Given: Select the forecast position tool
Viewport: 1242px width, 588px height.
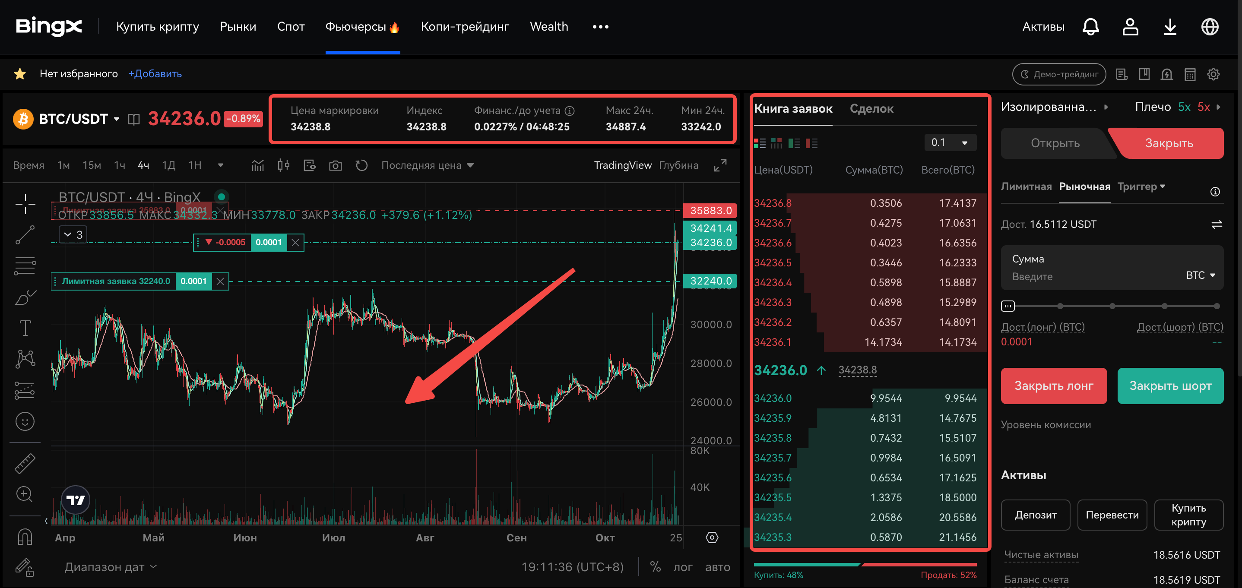Looking at the screenshot, I should tap(25, 390).
